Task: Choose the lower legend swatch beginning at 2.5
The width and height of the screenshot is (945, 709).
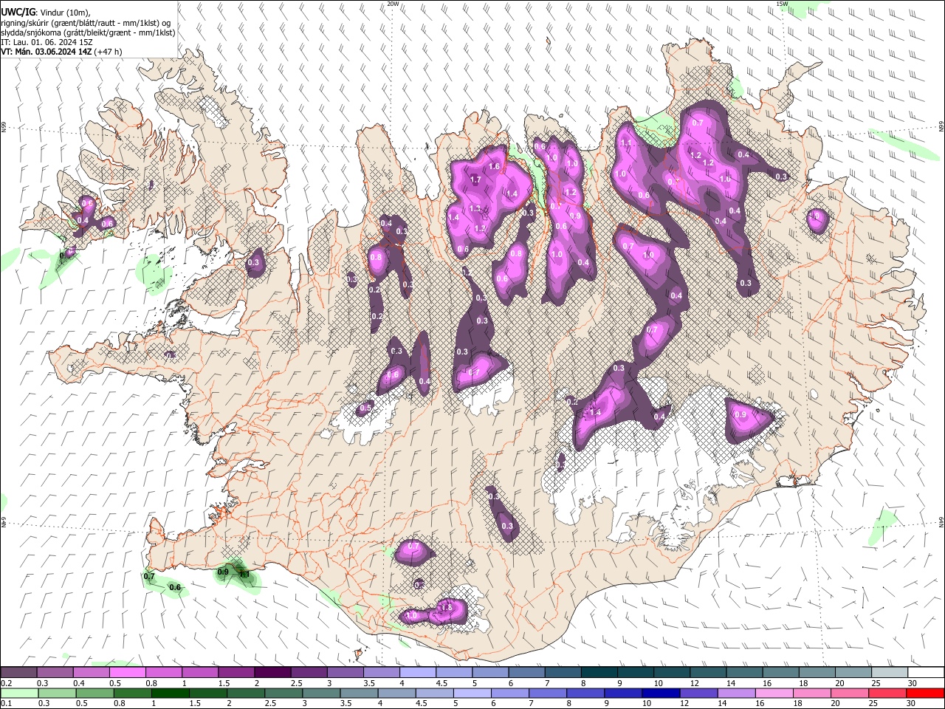Action: click(x=283, y=693)
